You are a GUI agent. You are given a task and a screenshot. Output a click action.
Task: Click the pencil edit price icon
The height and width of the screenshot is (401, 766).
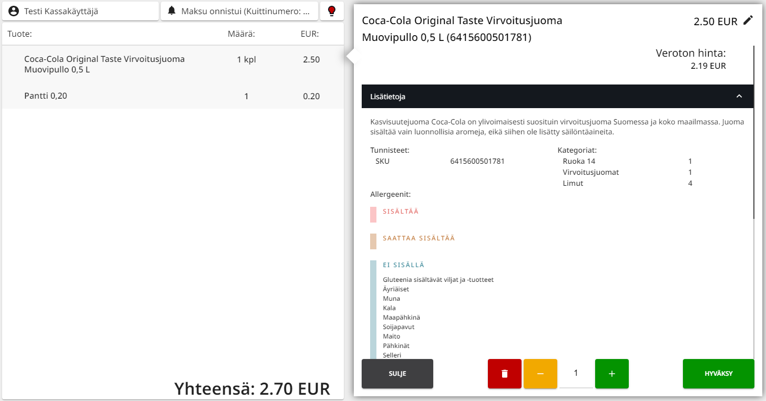pos(748,20)
